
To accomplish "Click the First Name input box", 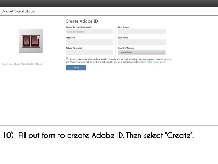I will click(142, 31).
